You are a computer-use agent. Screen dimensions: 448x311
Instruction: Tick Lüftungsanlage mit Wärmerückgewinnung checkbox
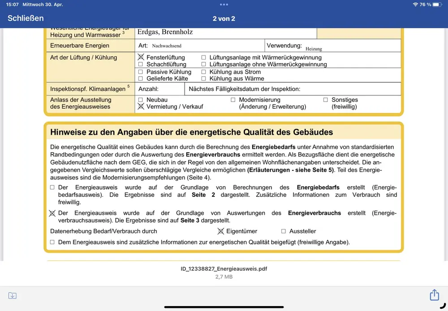pos(203,57)
